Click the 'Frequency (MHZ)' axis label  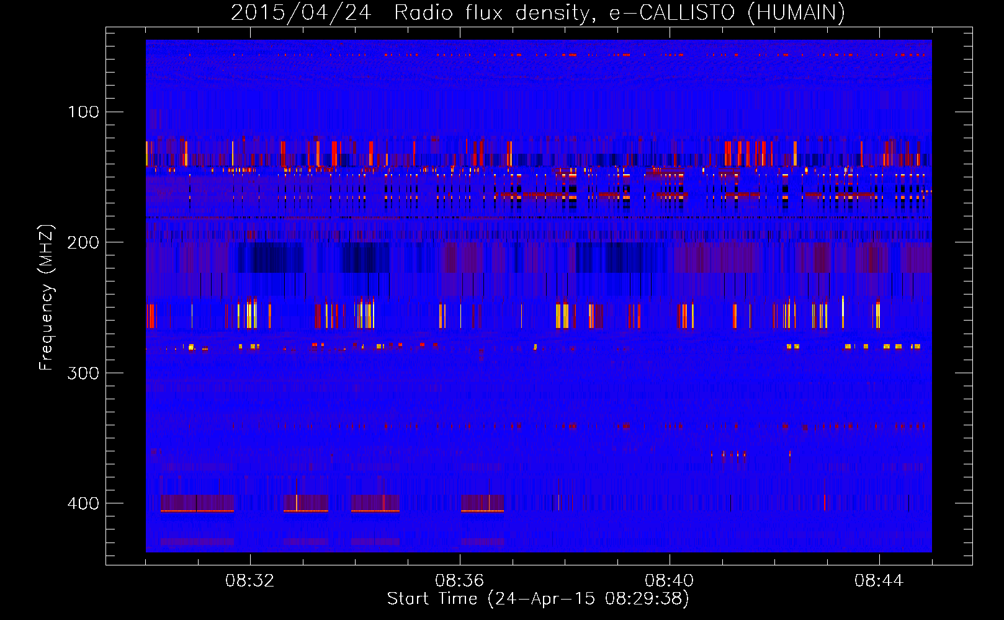pyautogui.click(x=47, y=297)
